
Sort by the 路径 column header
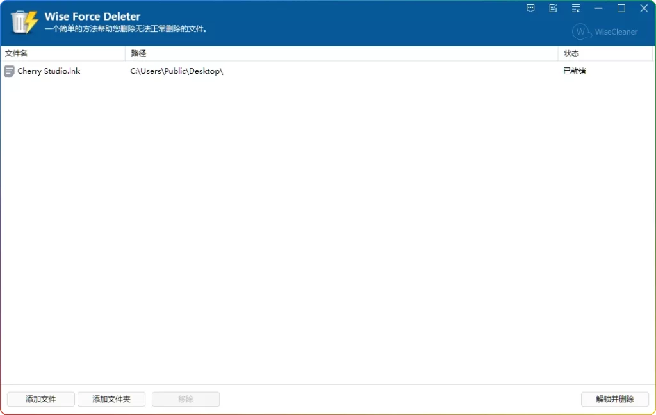138,53
